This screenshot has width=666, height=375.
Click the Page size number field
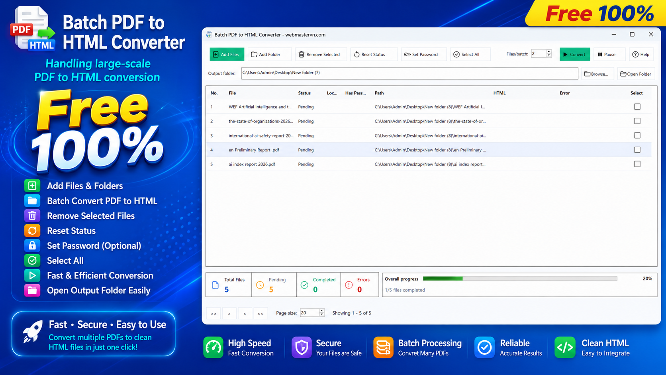[309, 313]
